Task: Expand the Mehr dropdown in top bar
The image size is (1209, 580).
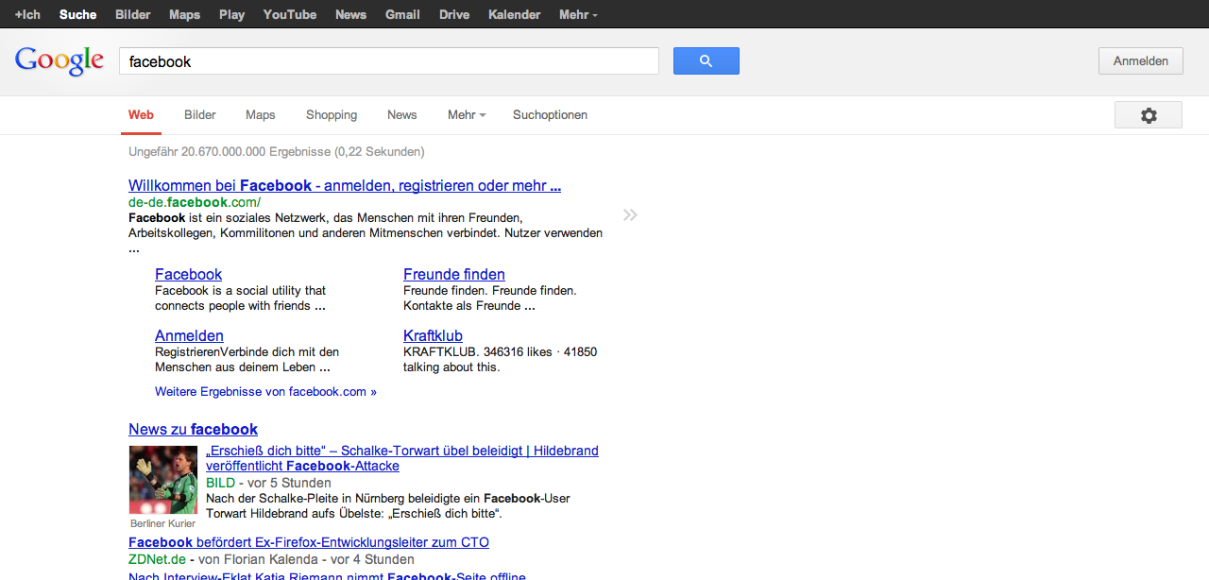Action: coord(577,14)
